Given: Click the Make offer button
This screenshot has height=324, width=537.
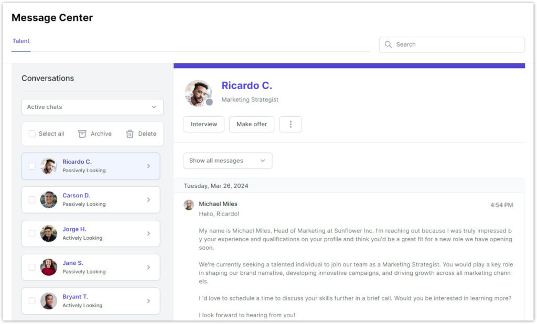Looking at the screenshot, I should 252,125.
